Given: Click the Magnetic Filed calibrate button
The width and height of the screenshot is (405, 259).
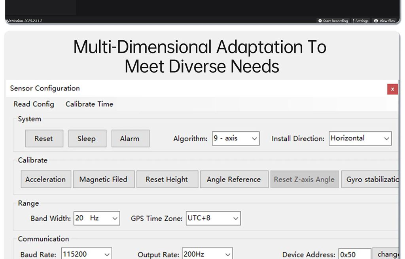Looking at the screenshot, I should [x=103, y=179].
